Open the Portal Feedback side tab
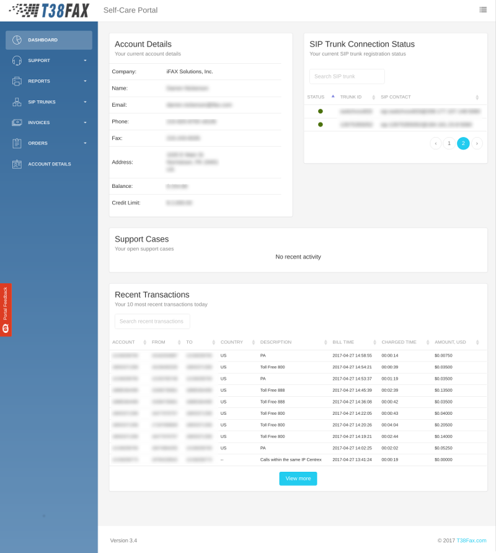 coord(6,310)
